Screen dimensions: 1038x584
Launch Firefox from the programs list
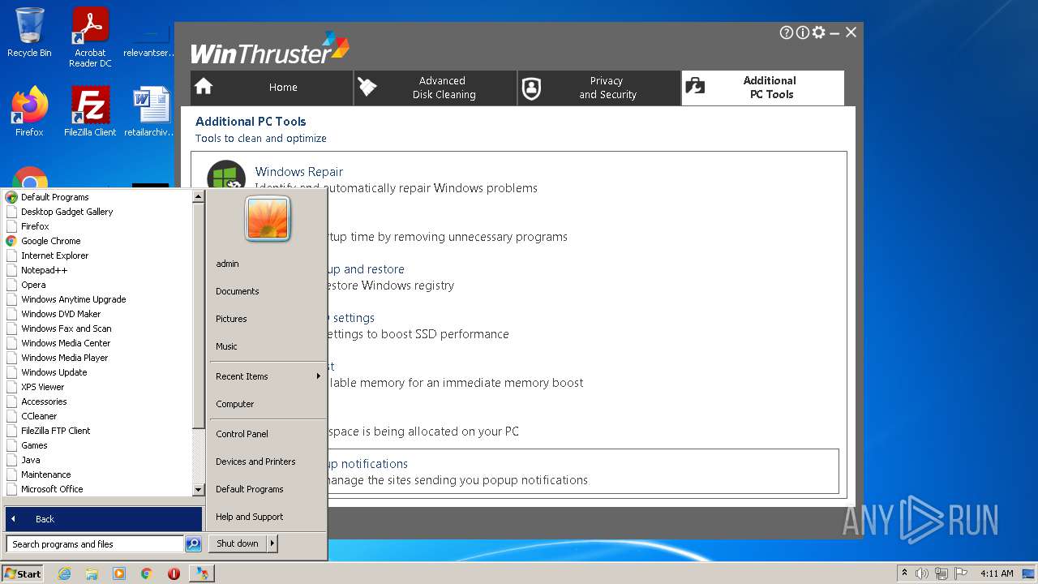[x=97, y=226]
